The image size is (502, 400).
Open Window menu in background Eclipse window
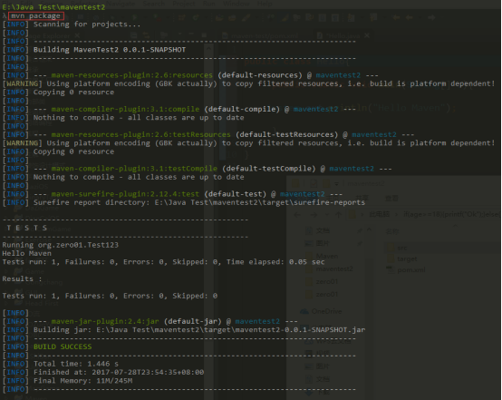237,4
